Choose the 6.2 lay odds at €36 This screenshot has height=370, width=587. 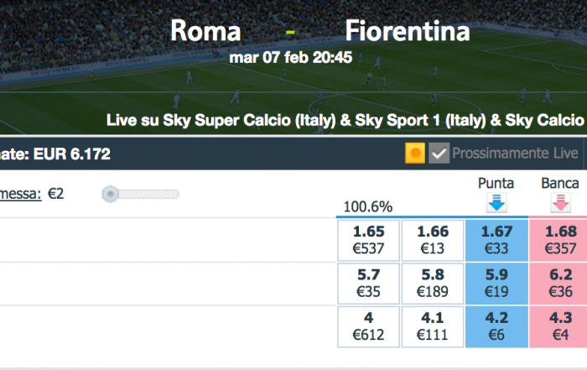click(558, 284)
